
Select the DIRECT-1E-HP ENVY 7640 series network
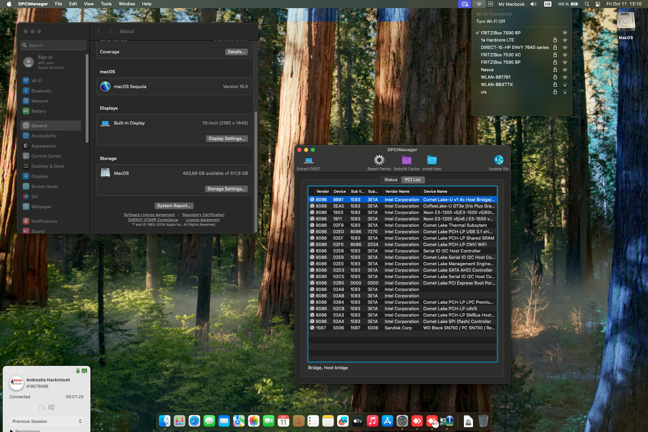(x=522, y=47)
